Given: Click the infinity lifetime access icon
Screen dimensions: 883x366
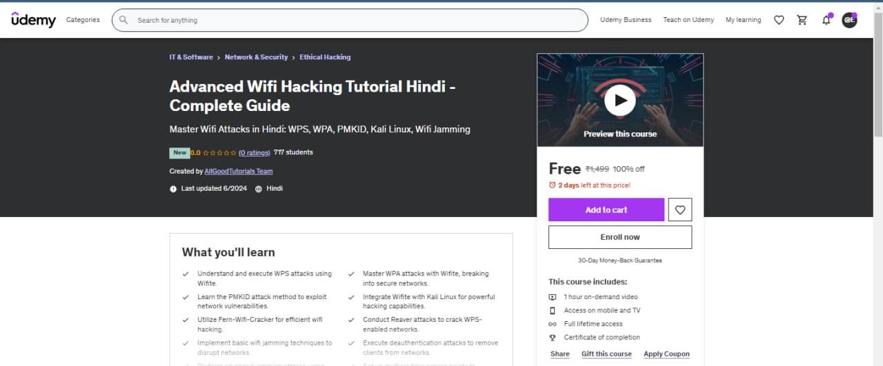Looking at the screenshot, I should (553, 324).
